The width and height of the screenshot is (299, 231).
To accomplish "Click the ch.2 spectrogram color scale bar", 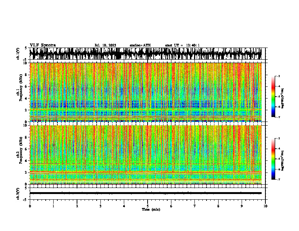I will (x=273, y=159).
